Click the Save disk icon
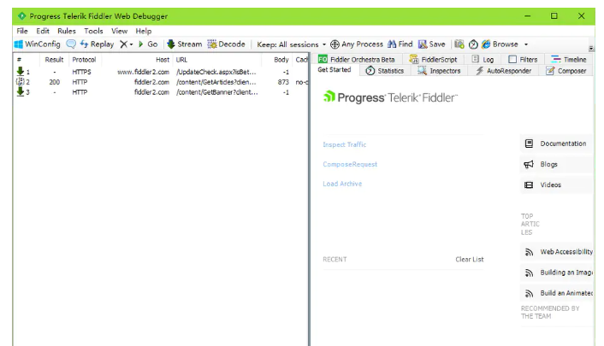This screenshot has height=346, width=604. (423, 44)
